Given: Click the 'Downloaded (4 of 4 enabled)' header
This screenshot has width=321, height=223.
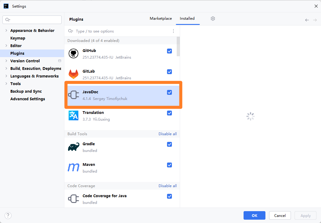Looking at the screenshot, I should click(x=93, y=40).
